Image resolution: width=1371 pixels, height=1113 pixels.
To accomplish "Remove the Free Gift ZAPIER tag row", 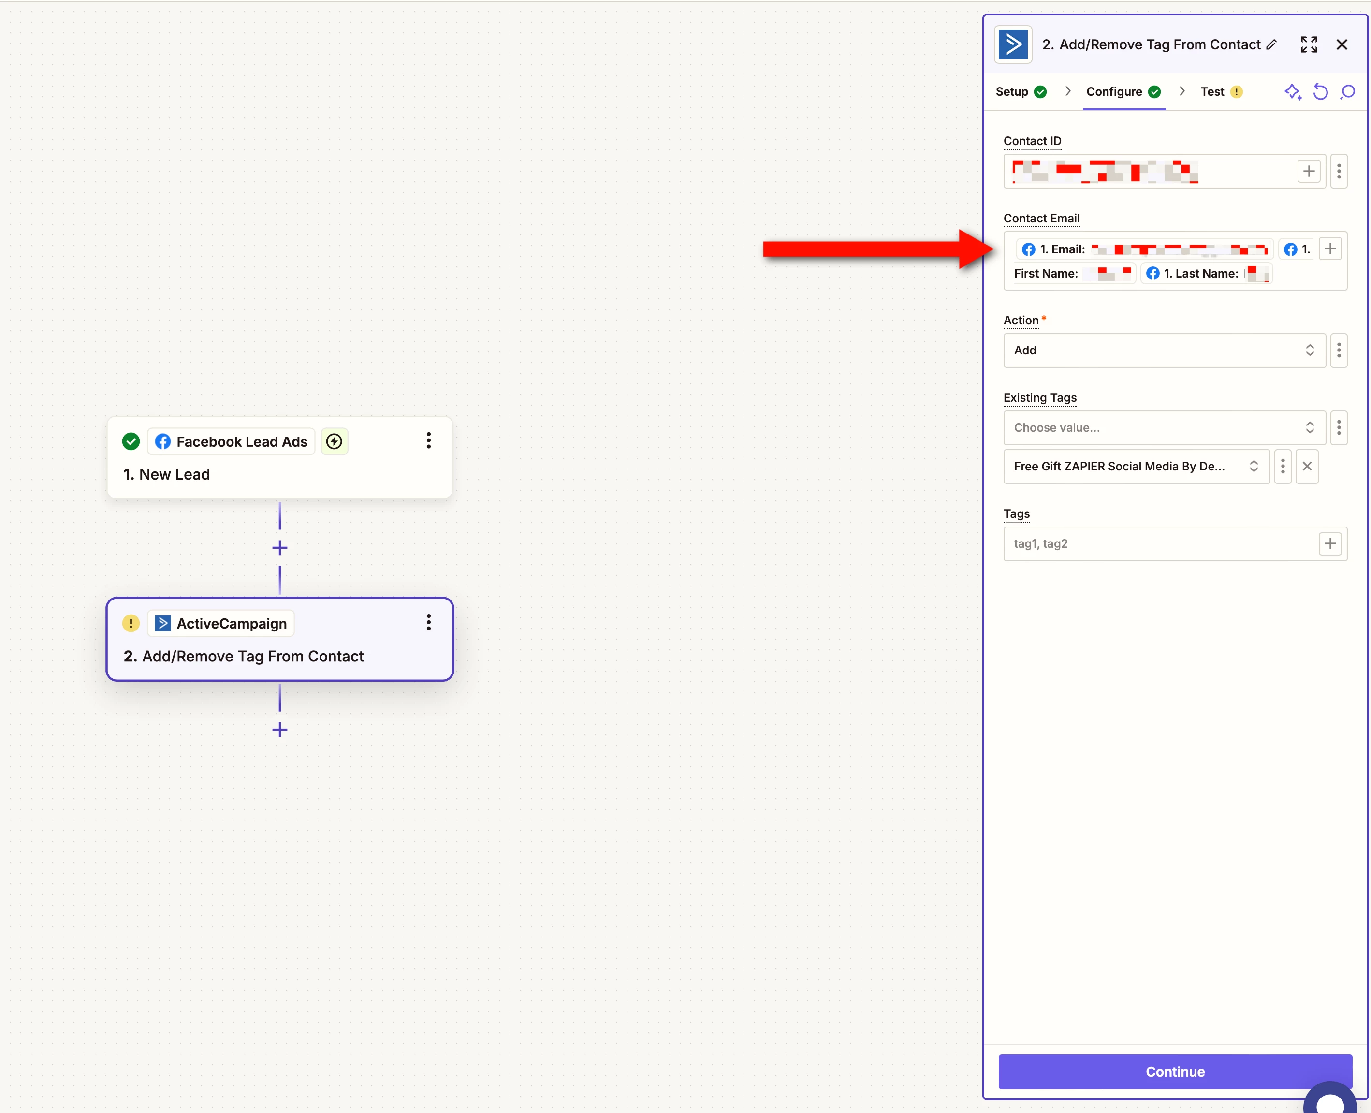I will 1307,466.
